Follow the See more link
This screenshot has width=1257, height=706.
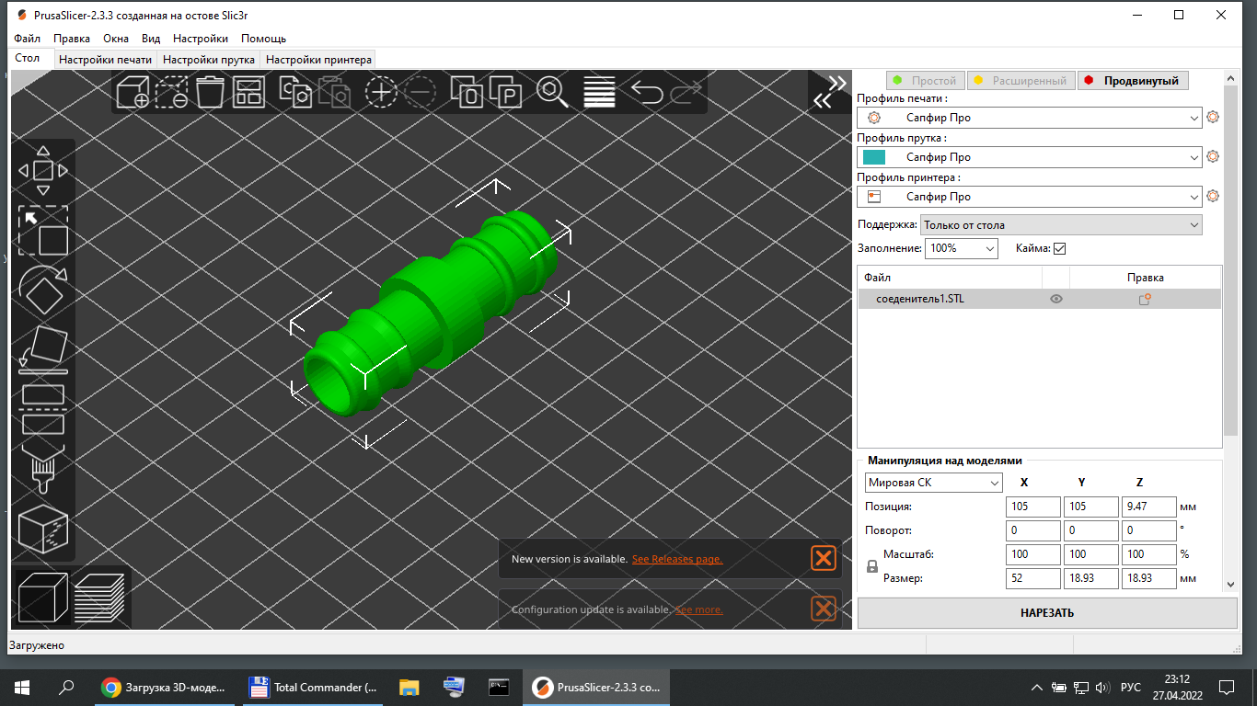[699, 610]
